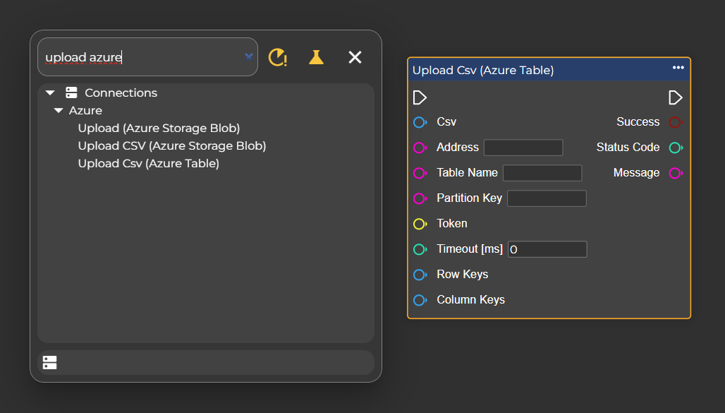Click the Csv input port circle

tap(420, 122)
